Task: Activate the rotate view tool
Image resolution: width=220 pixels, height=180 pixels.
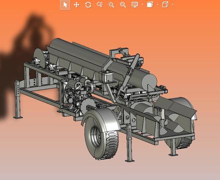Action: (x=88, y=5)
